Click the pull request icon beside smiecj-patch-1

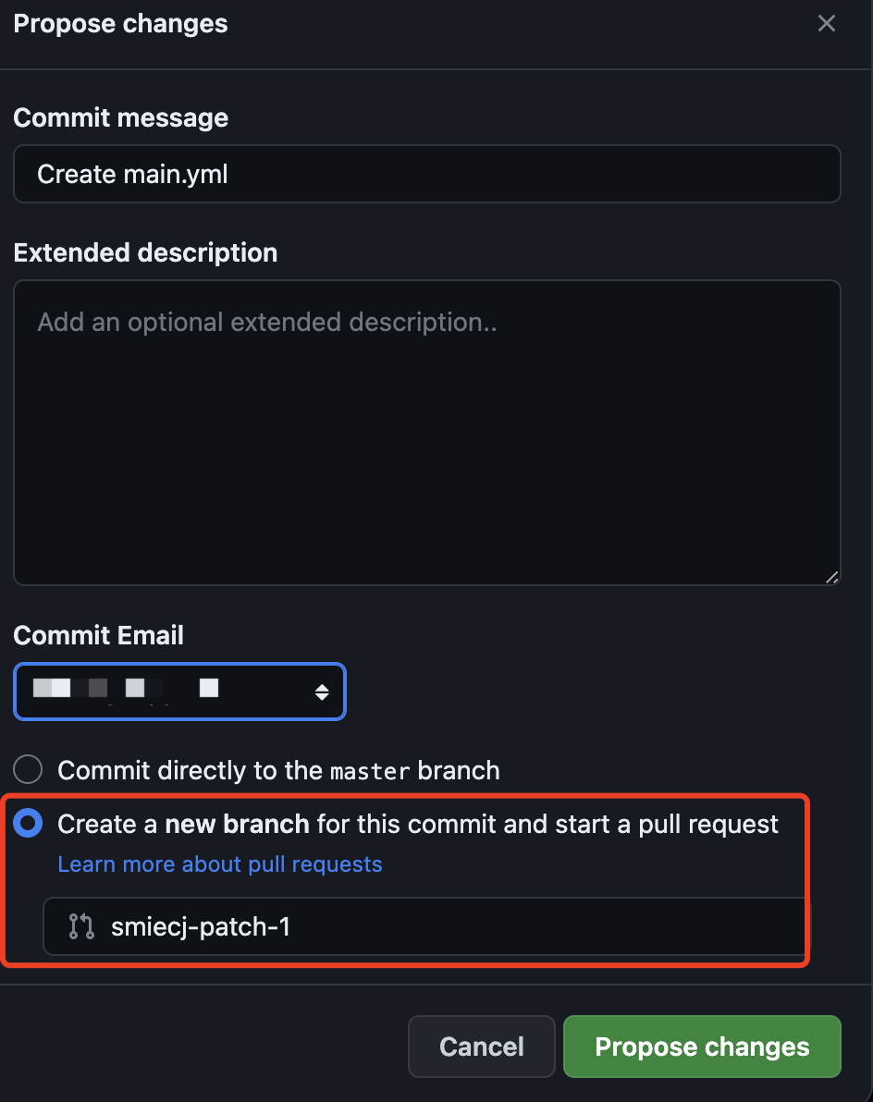tap(81, 926)
